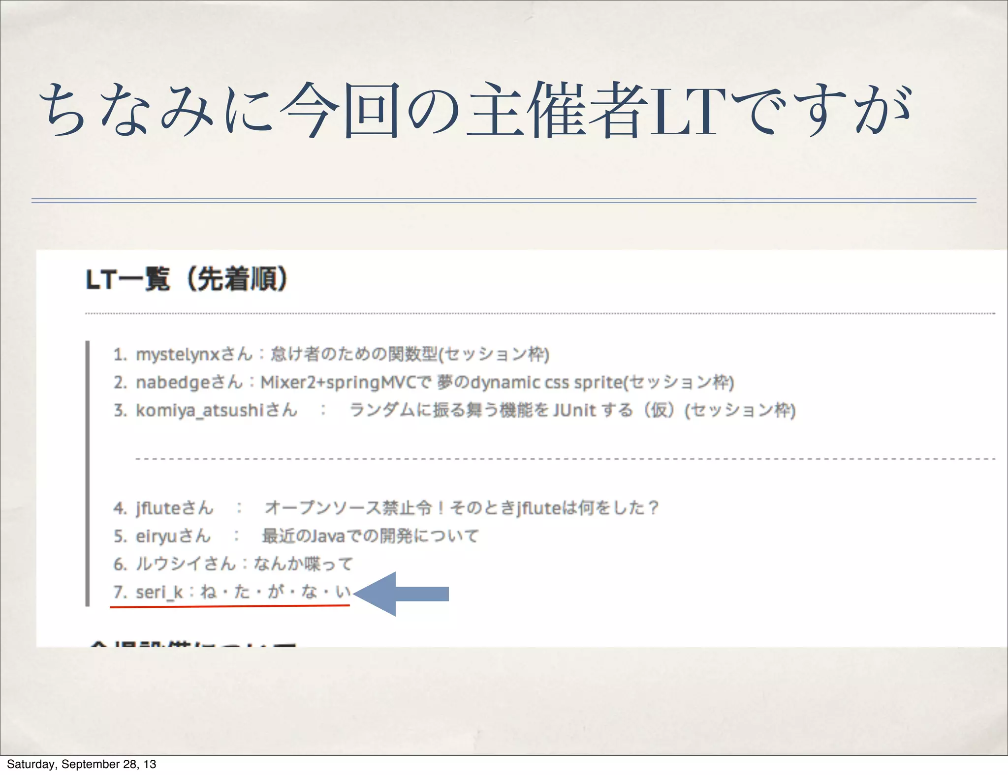Image resolution: width=1008 pixels, height=775 pixels.
Task: Select the komiya_atsushiさん JUnit entry
Action: pos(455,410)
